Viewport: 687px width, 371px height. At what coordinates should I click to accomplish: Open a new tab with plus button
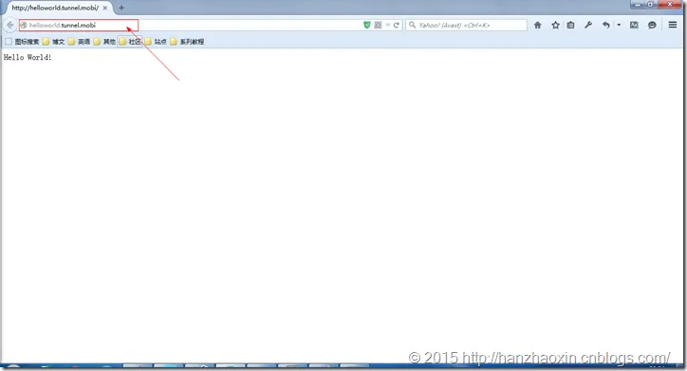coord(121,8)
